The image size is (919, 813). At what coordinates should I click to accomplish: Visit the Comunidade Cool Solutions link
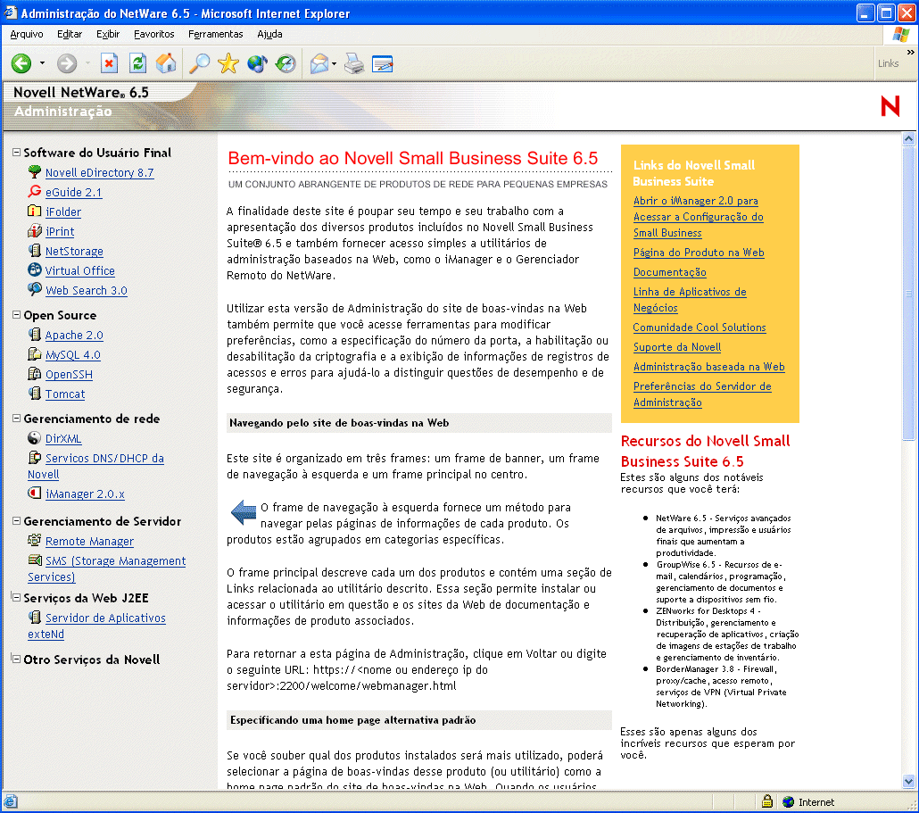[x=700, y=328]
